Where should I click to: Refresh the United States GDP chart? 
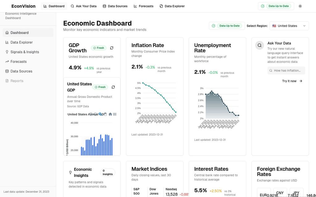click(113, 87)
